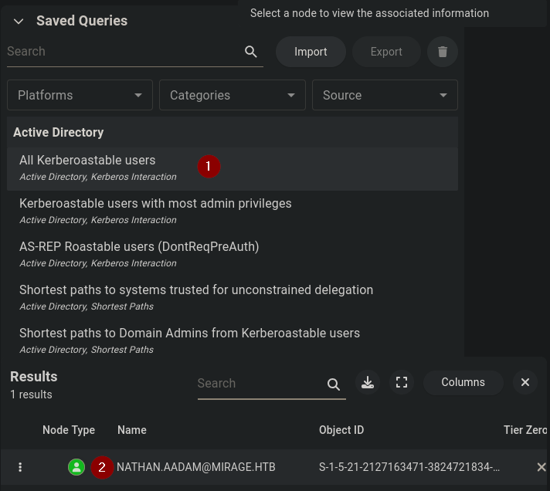
Task: Select AS-REP Roastable users query
Action: pyautogui.click(x=139, y=247)
